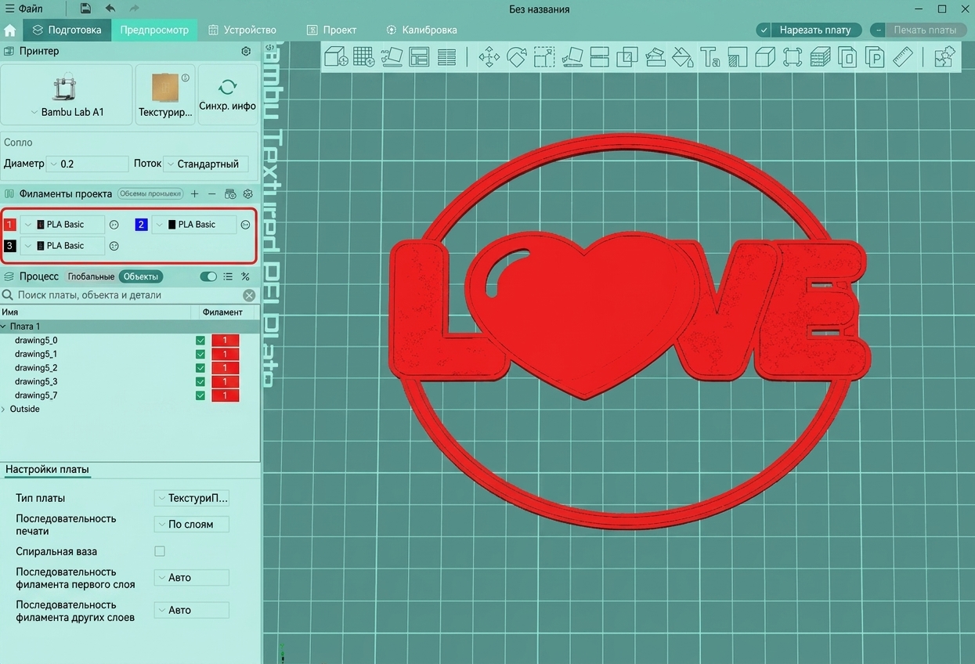Toggle the advanced process settings switch

click(x=208, y=276)
